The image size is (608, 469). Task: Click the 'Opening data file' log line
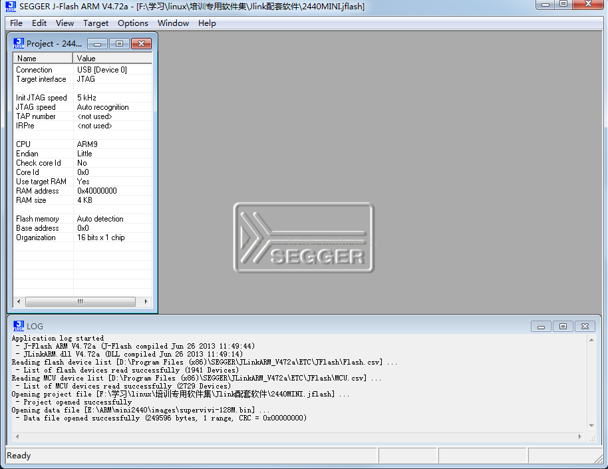tap(141, 410)
